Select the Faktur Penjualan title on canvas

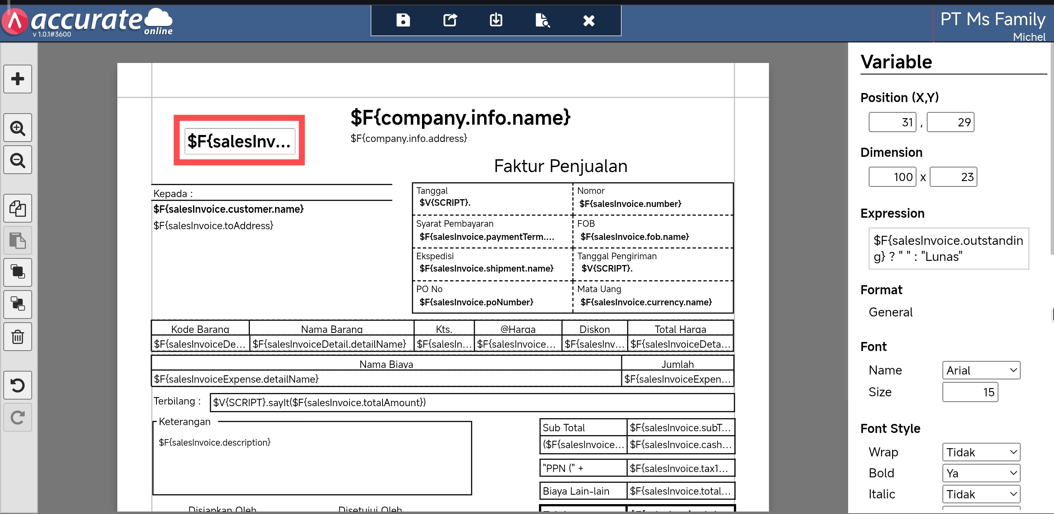(560, 166)
